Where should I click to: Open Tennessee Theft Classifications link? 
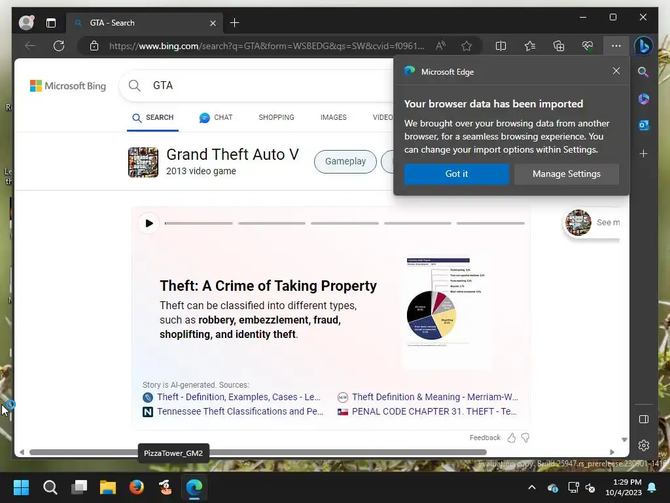pyautogui.click(x=240, y=411)
